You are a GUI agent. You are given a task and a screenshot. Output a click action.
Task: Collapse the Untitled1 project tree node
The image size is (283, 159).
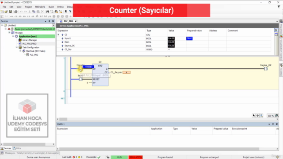coord(2,25)
